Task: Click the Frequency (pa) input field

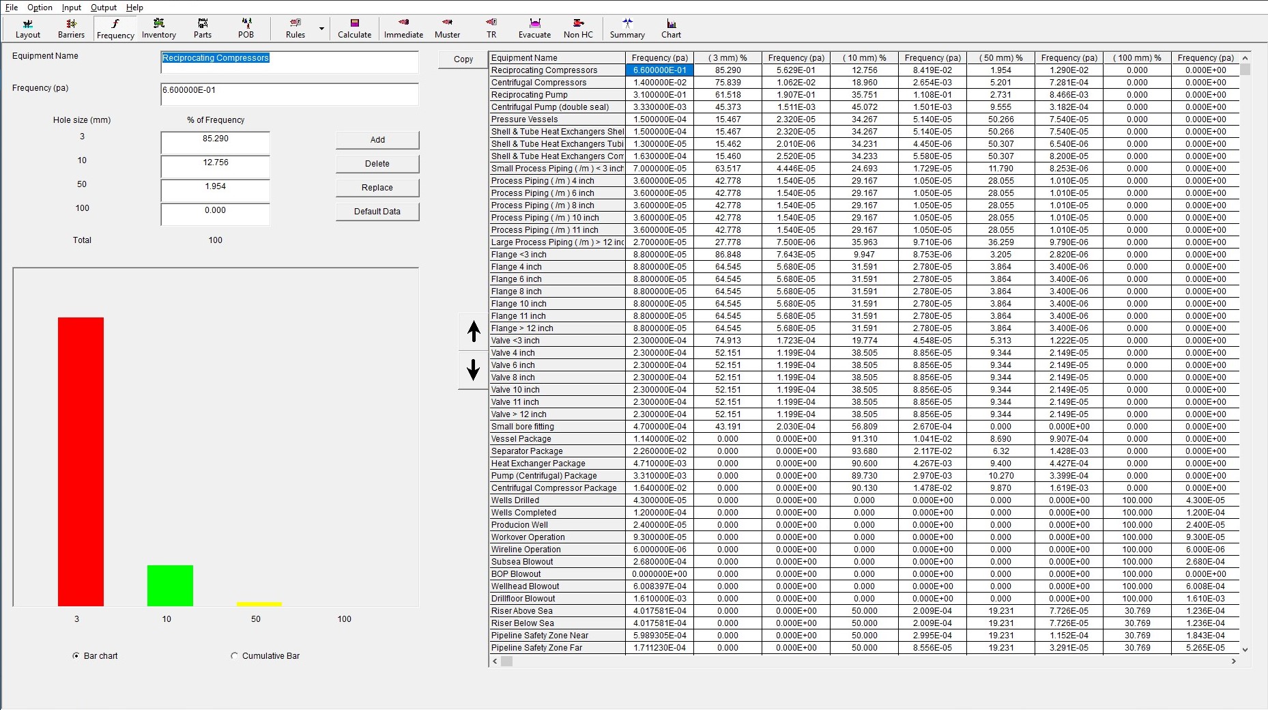Action: (x=289, y=94)
